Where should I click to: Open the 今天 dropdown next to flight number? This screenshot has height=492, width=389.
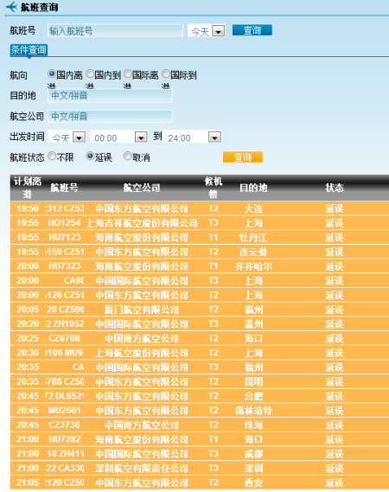click(219, 31)
